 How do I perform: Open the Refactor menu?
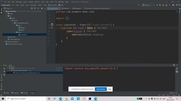(37, 2)
